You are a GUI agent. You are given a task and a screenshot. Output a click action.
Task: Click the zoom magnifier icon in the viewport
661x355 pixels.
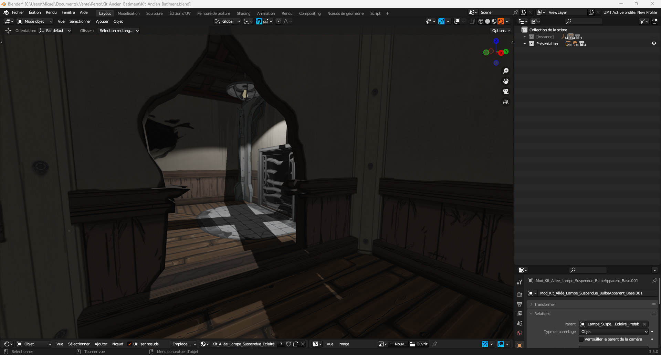coord(506,71)
